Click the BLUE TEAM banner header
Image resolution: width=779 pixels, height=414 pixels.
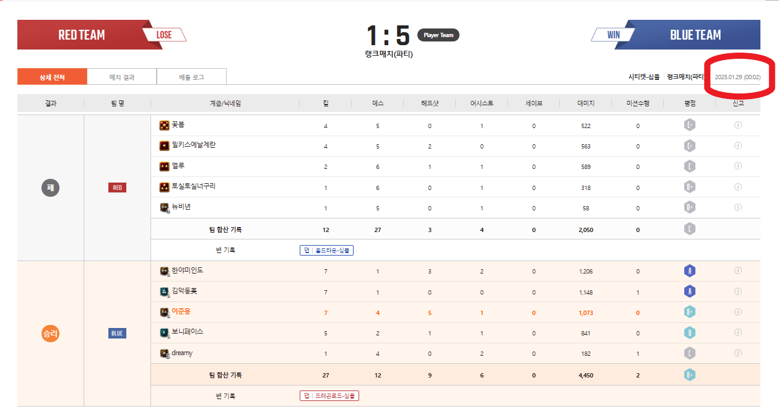click(x=695, y=35)
